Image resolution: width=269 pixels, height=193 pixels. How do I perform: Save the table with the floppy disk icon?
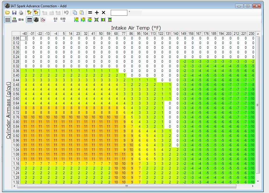[x=14, y=12]
